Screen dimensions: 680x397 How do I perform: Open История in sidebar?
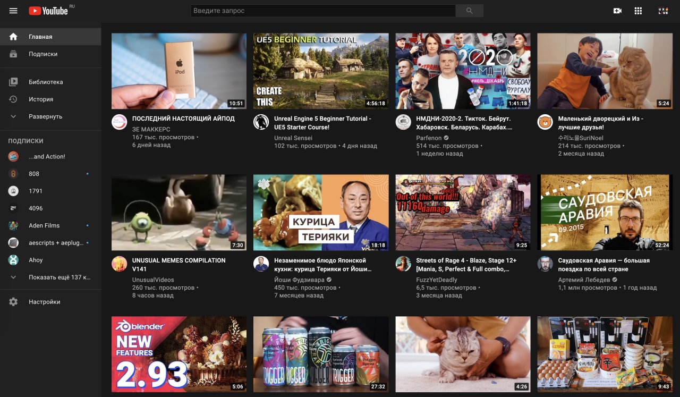tap(50, 99)
